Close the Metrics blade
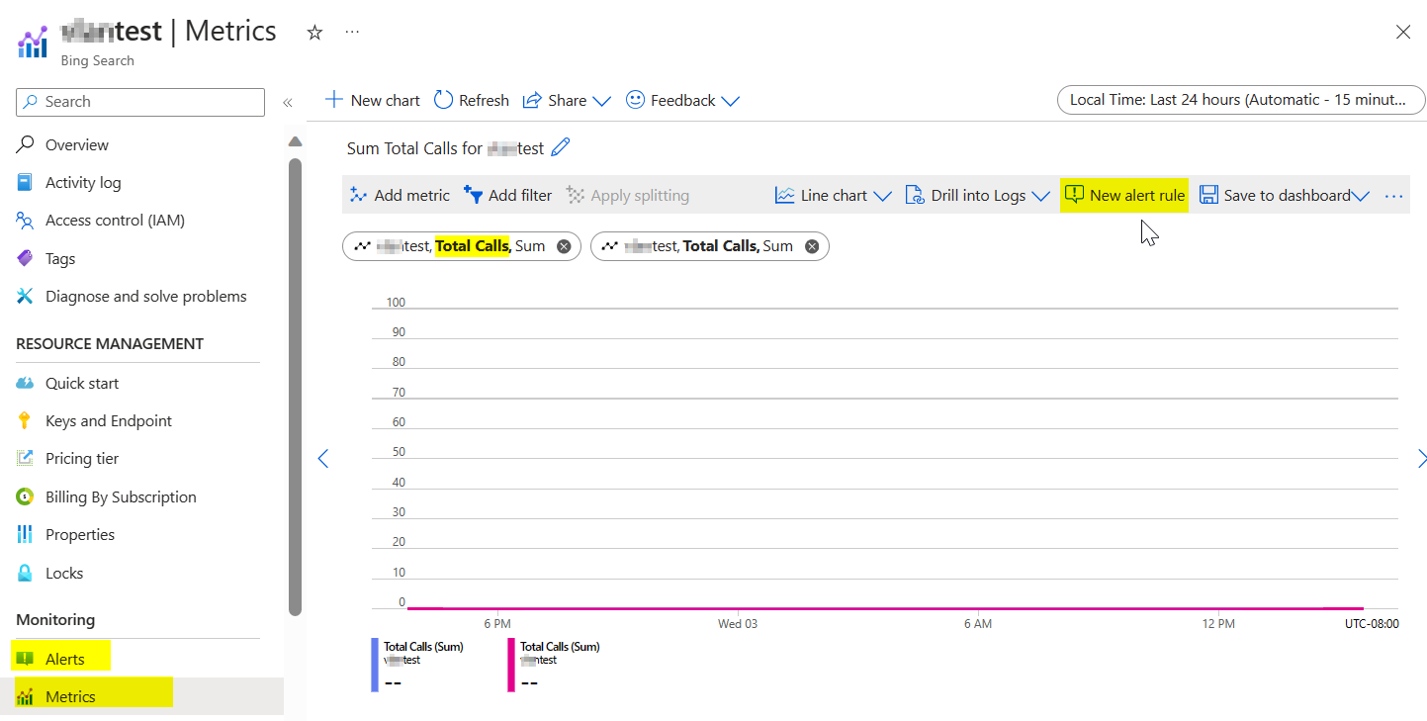This screenshot has height=721, width=1427. (x=1402, y=32)
